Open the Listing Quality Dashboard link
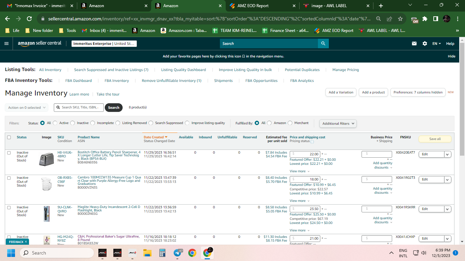Image resolution: width=465 pixels, height=261 pixels. pyautogui.click(x=183, y=70)
